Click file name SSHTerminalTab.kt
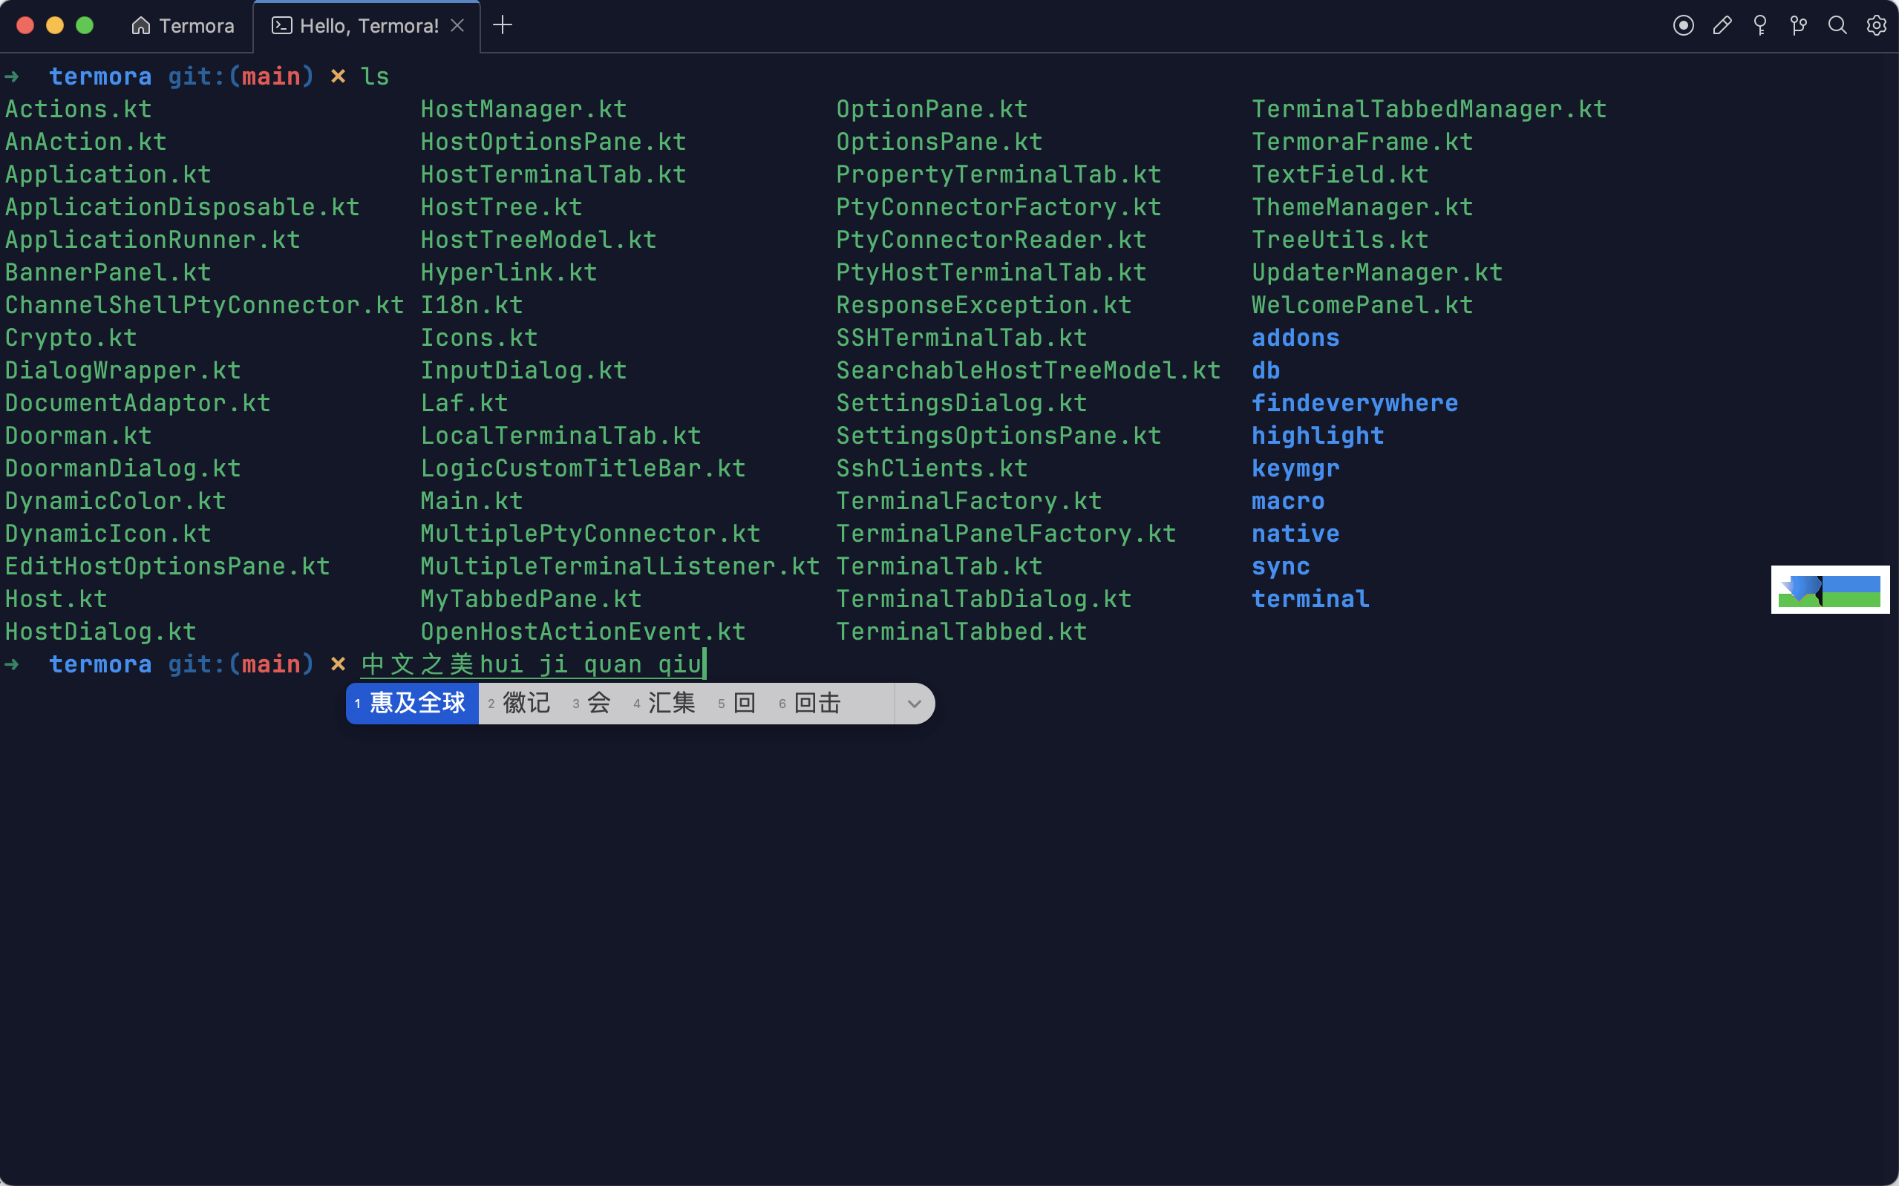Screen dimensions: 1899x1186 (961, 338)
